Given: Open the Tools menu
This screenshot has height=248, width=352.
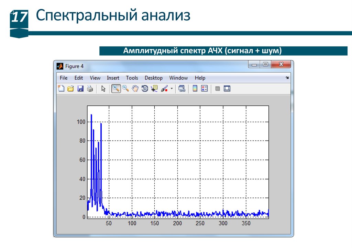Looking at the screenshot, I should point(132,78).
